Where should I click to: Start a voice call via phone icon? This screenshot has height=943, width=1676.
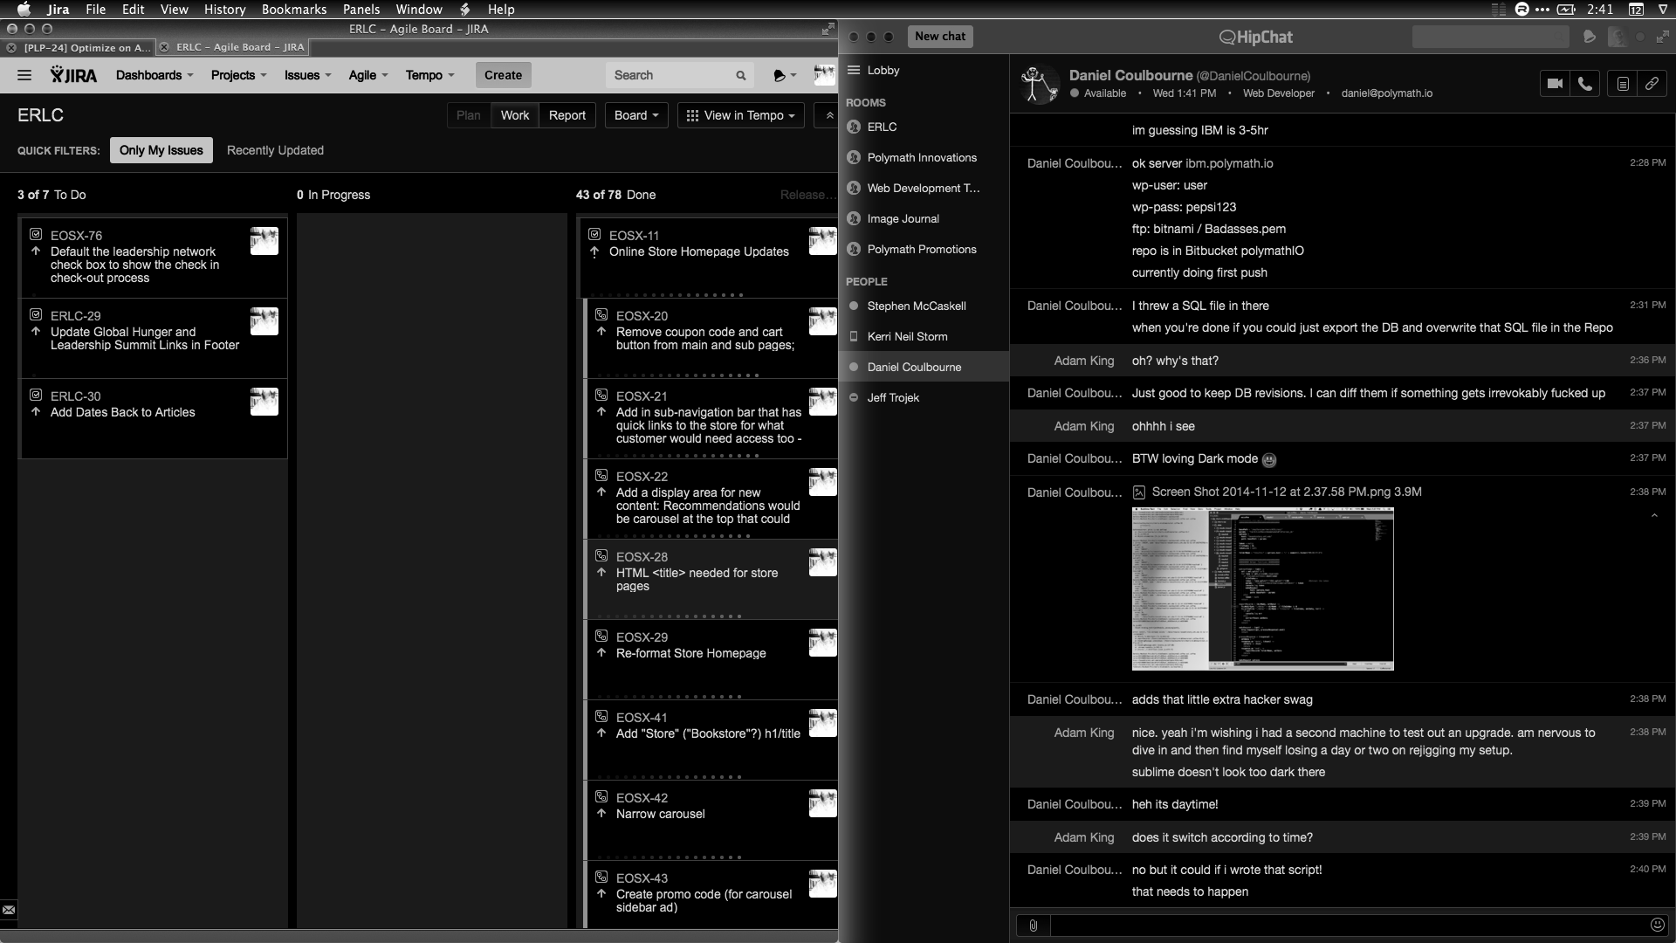coord(1585,84)
